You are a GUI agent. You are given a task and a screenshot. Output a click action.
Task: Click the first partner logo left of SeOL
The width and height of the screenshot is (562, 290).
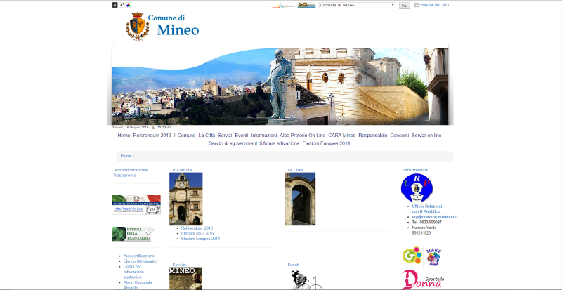click(x=283, y=6)
